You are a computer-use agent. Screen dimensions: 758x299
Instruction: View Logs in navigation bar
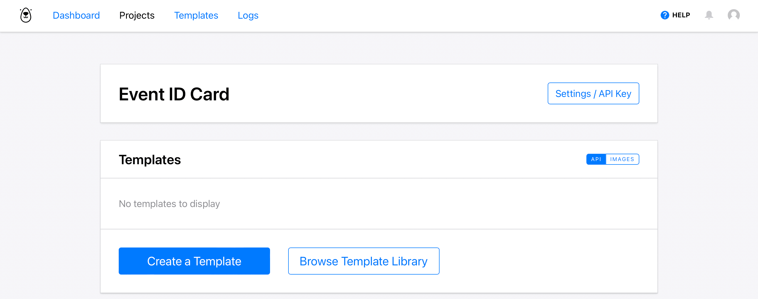248,16
